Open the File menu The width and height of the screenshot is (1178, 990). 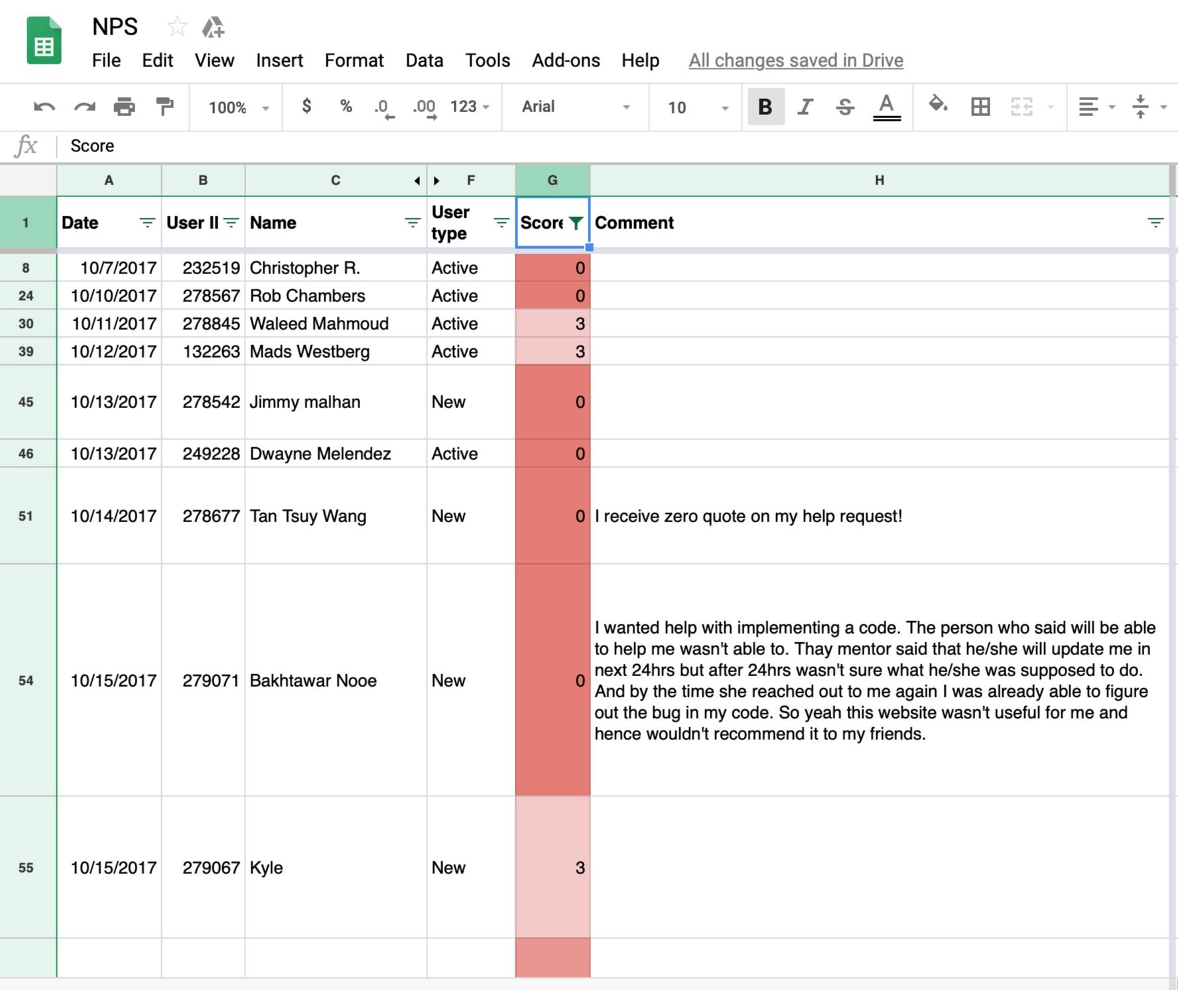(x=106, y=60)
